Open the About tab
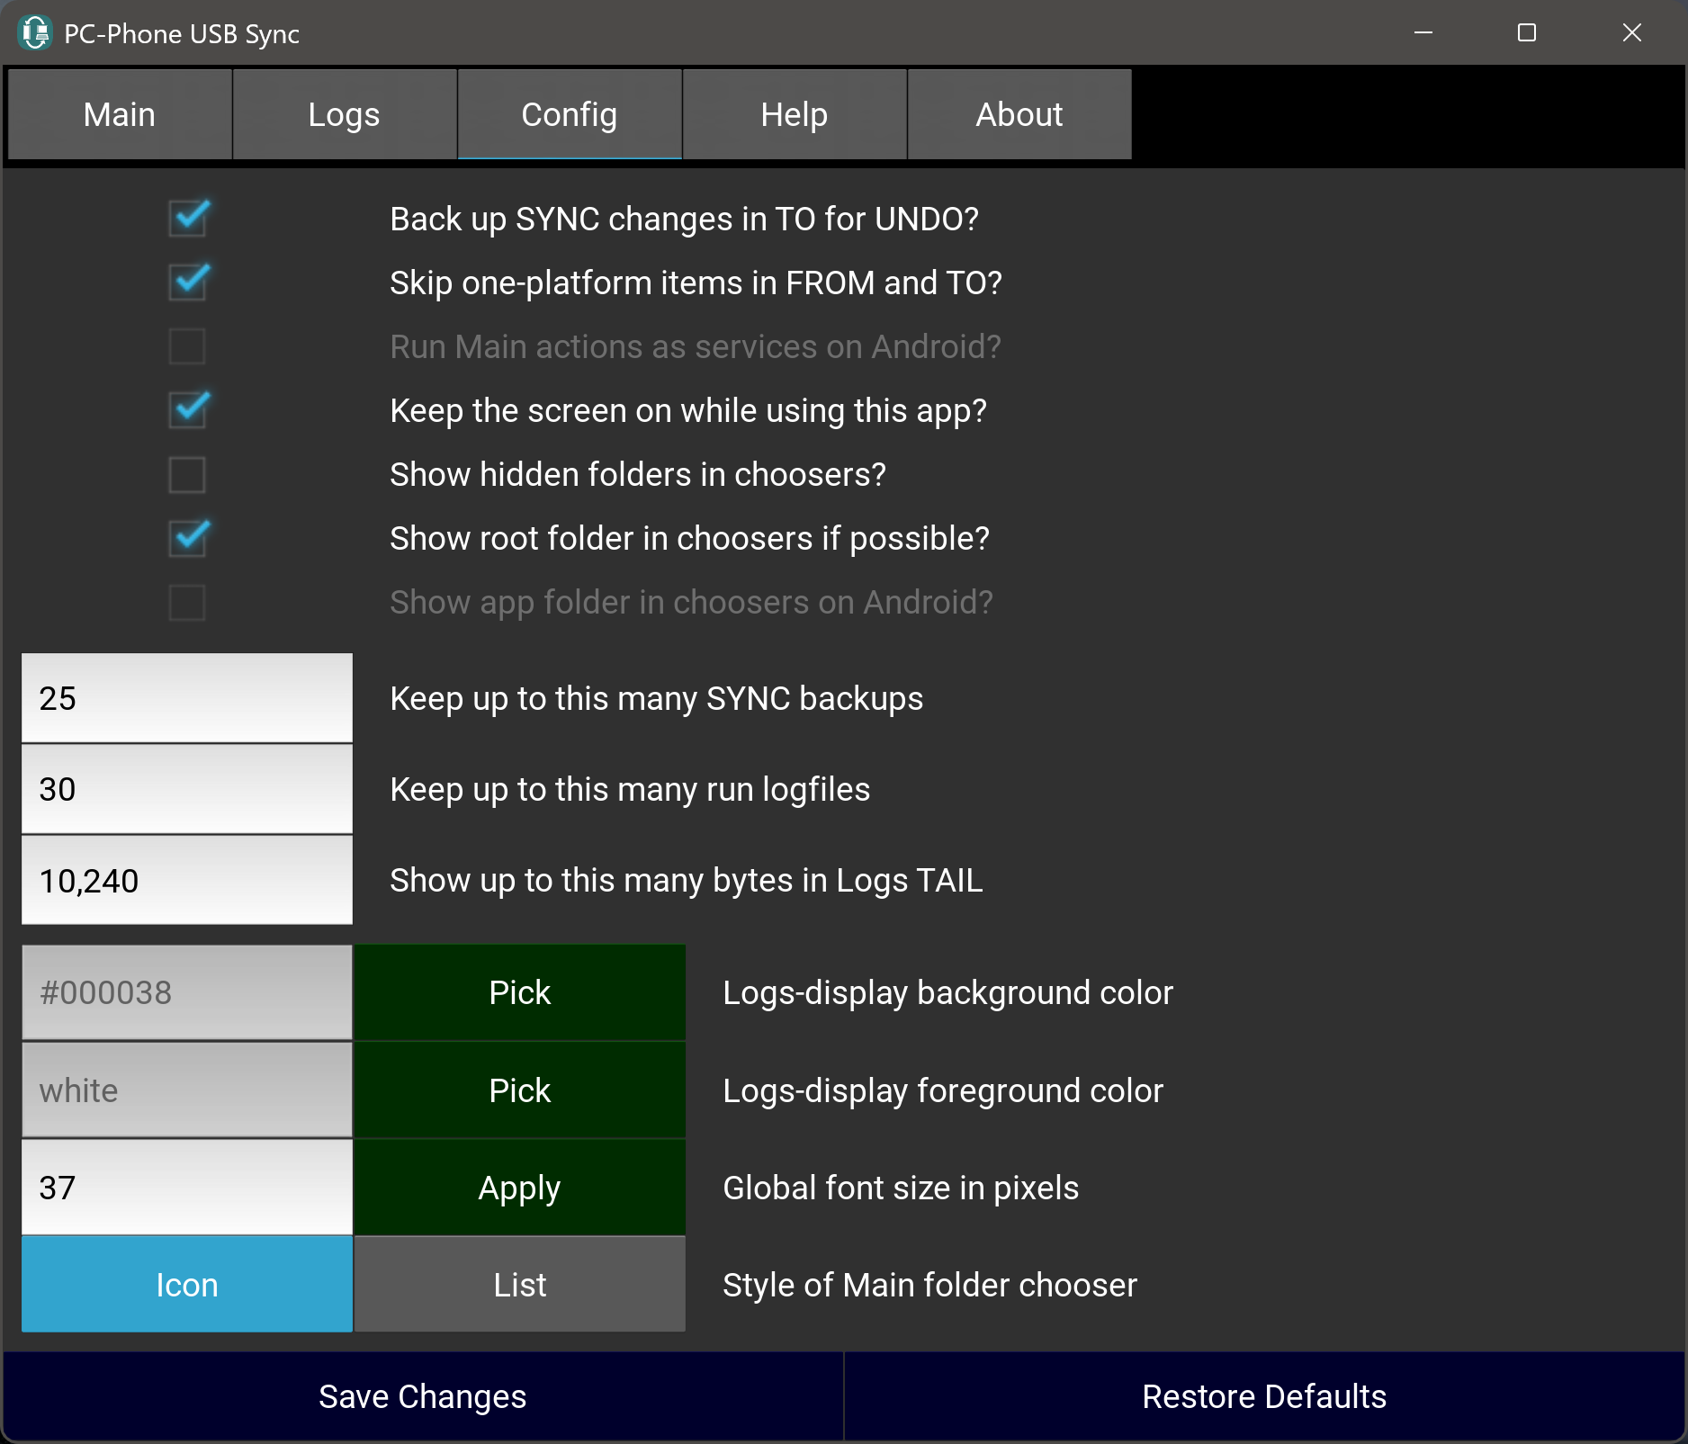Screen dimensions: 1688x1444 (x=1019, y=115)
